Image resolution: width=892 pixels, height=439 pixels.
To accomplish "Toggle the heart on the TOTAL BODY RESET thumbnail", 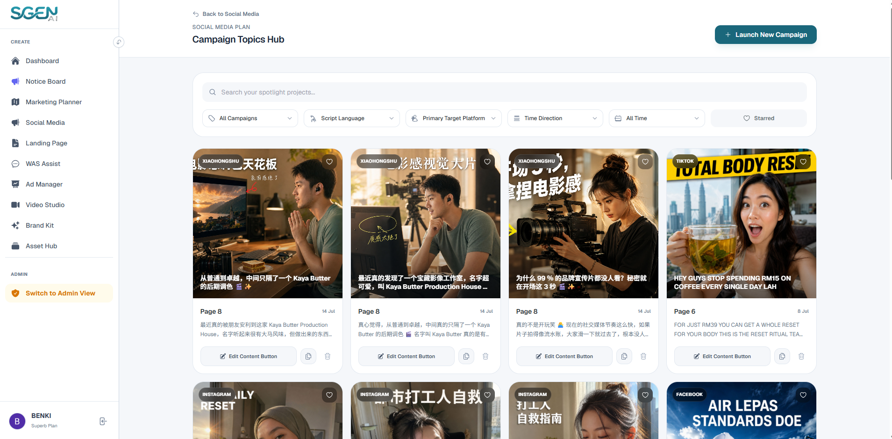I will [803, 162].
